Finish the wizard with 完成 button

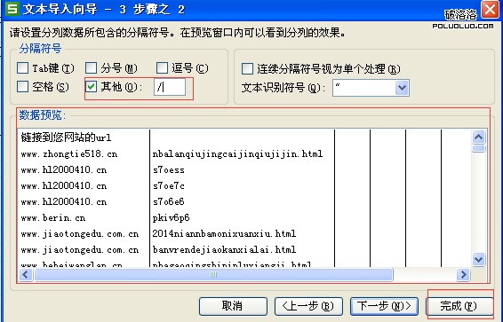click(459, 306)
